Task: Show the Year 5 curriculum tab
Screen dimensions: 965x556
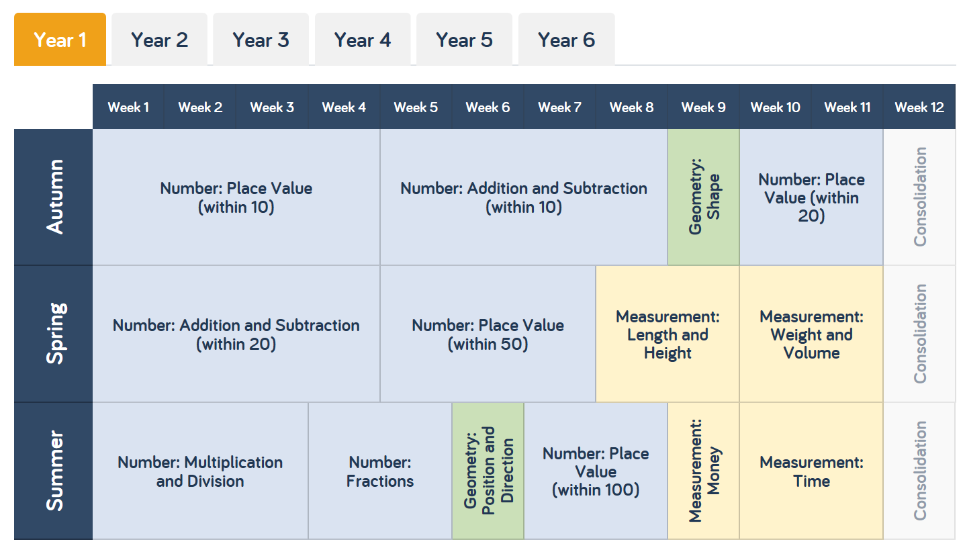Action: point(464,40)
